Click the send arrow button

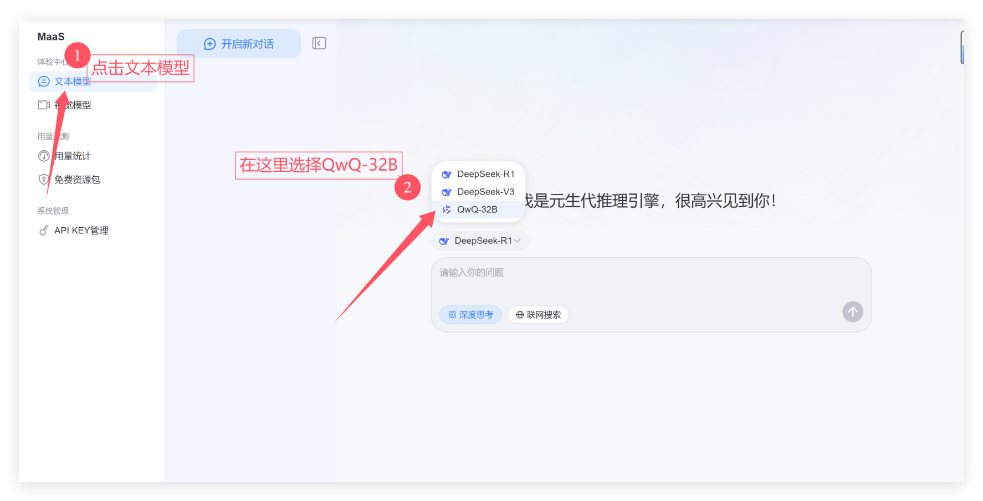[x=852, y=312]
